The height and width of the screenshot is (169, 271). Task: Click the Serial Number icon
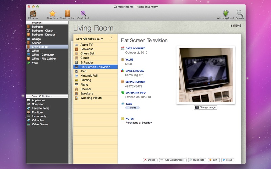click(123, 82)
